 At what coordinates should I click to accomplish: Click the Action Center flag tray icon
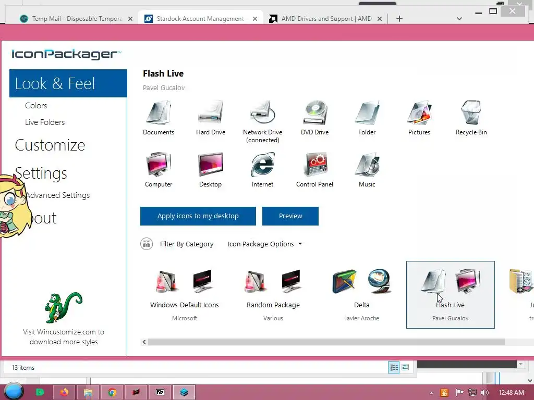[x=459, y=393]
